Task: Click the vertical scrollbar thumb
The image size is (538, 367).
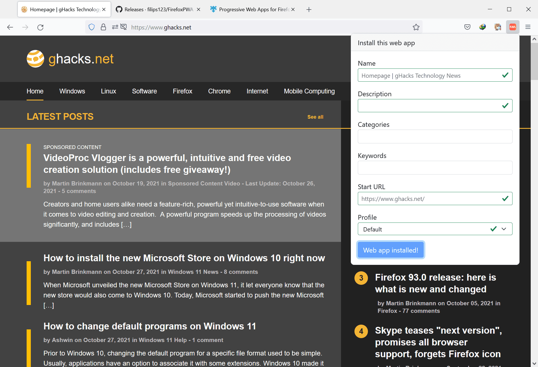Action: 534,62
